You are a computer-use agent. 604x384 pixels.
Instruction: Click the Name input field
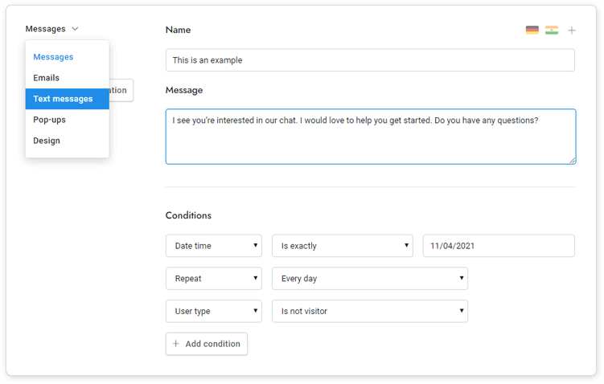tap(370, 60)
